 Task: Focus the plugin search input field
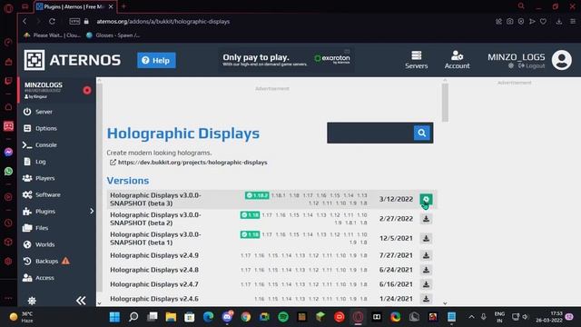pyautogui.click(x=370, y=133)
